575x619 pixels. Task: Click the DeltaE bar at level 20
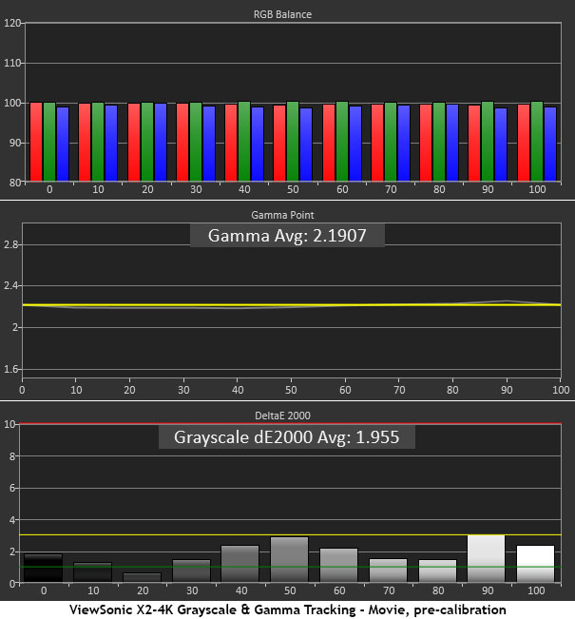pyautogui.click(x=142, y=577)
